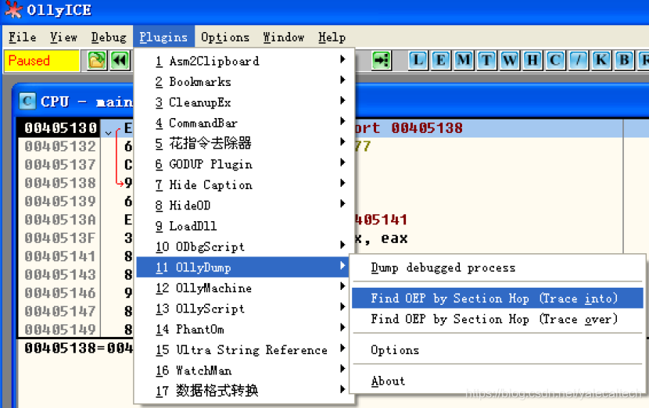Open Handles window with H button
The height and width of the screenshot is (408, 649).
(532, 61)
